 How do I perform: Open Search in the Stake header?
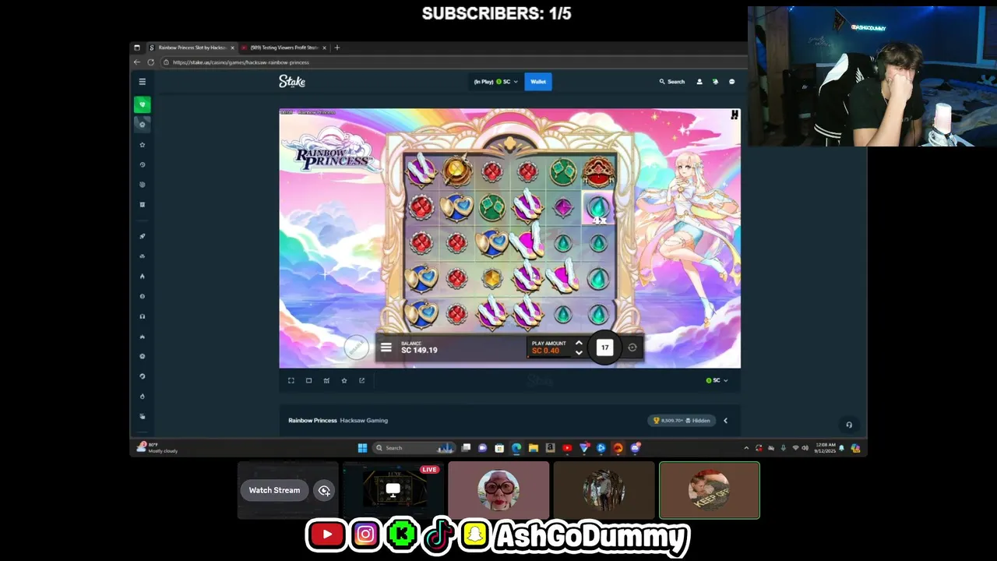click(671, 81)
